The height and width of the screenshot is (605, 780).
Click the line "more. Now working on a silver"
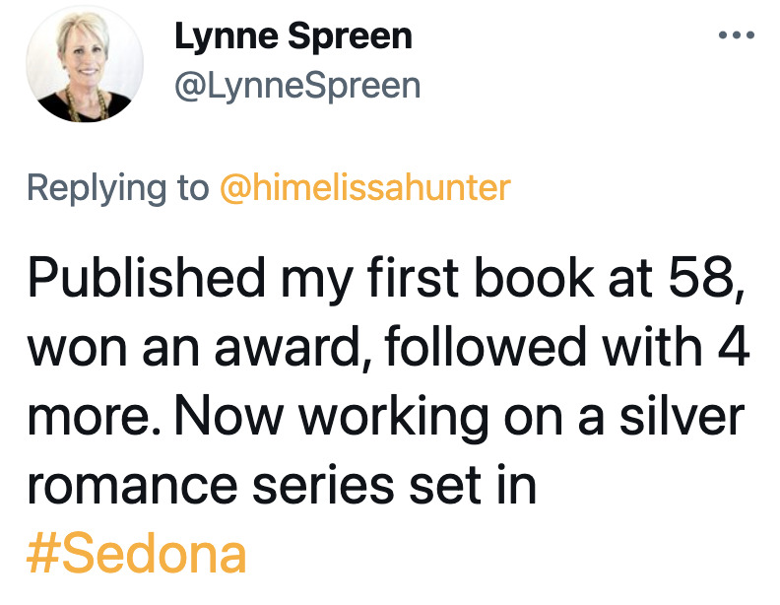click(x=385, y=417)
